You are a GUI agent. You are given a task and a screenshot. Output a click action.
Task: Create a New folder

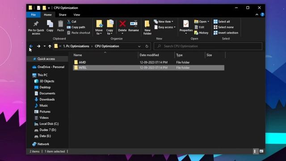[x=147, y=27]
